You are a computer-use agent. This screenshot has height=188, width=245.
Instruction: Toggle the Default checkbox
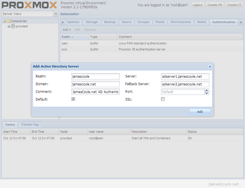coord(73,99)
